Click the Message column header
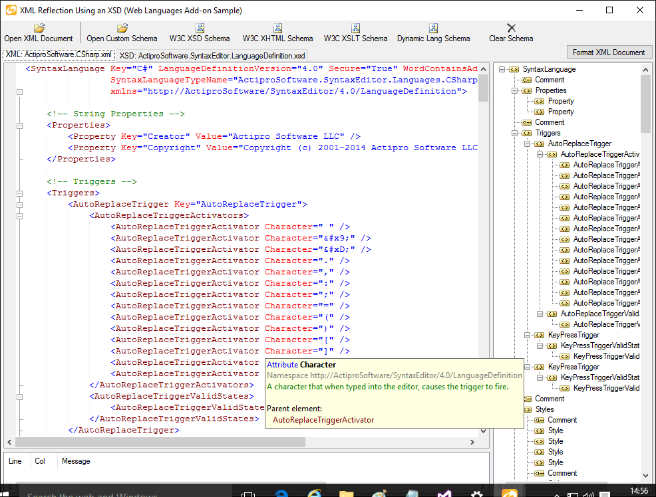The image size is (656, 497). tap(76, 461)
